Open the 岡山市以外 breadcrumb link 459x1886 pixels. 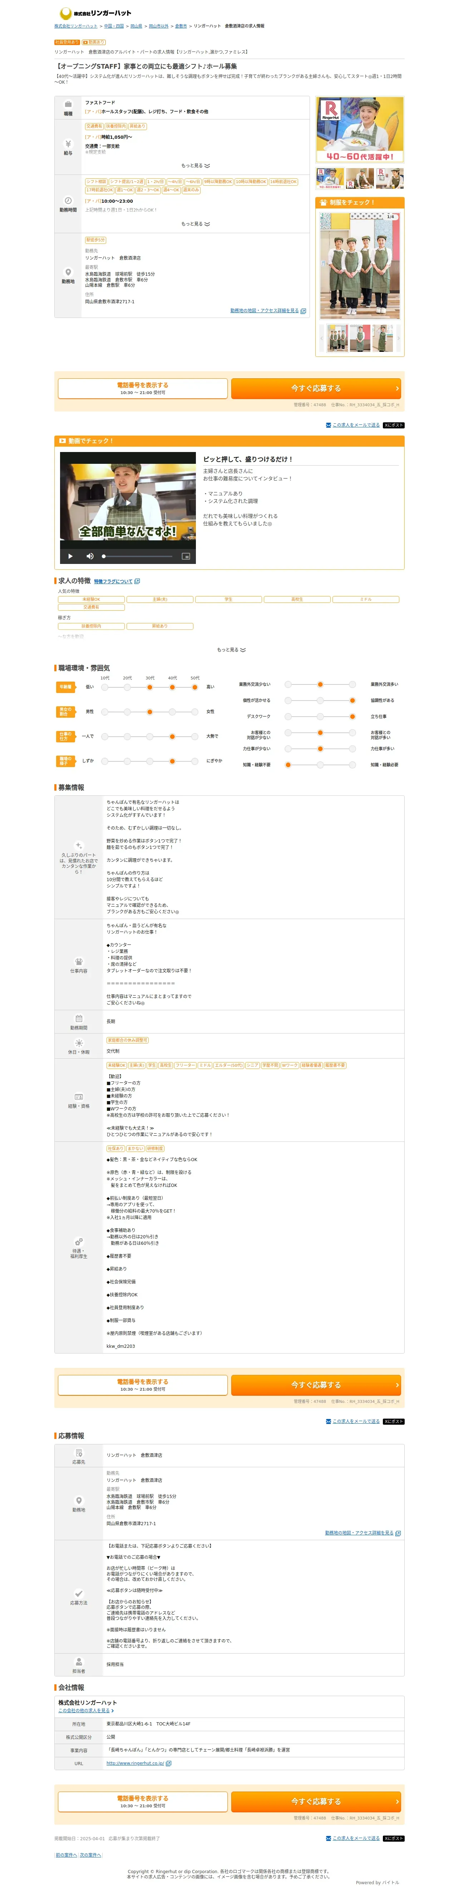point(159,26)
